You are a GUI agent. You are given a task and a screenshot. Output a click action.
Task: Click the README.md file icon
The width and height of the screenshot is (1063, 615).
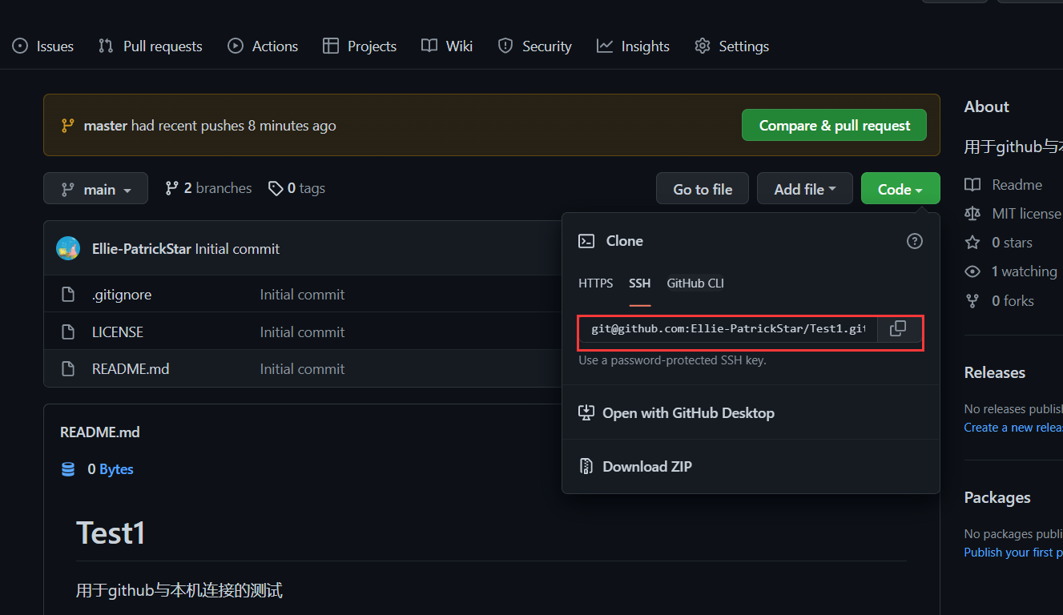pos(69,369)
